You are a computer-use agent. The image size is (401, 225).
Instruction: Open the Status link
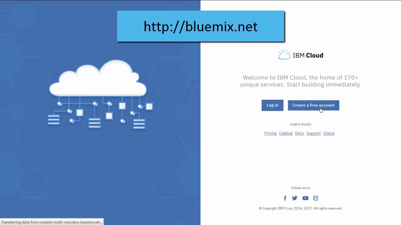(329, 133)
